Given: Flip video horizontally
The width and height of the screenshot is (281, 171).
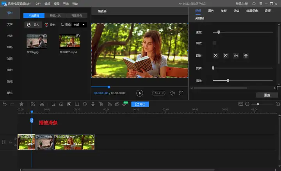Looking at the screenshot, I should pos(236,56).
